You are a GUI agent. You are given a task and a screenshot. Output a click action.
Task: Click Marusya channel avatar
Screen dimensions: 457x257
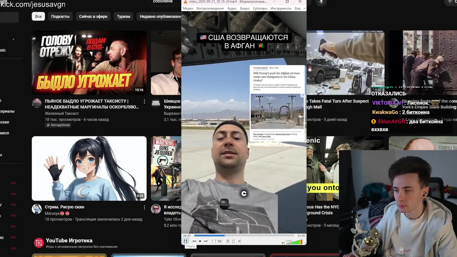click(37, 209)
